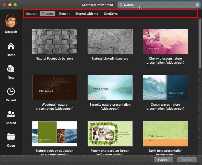Switch to OneDrive search filter
The height and width of the screenshot is (165, 202).
(x=111, y=14)
